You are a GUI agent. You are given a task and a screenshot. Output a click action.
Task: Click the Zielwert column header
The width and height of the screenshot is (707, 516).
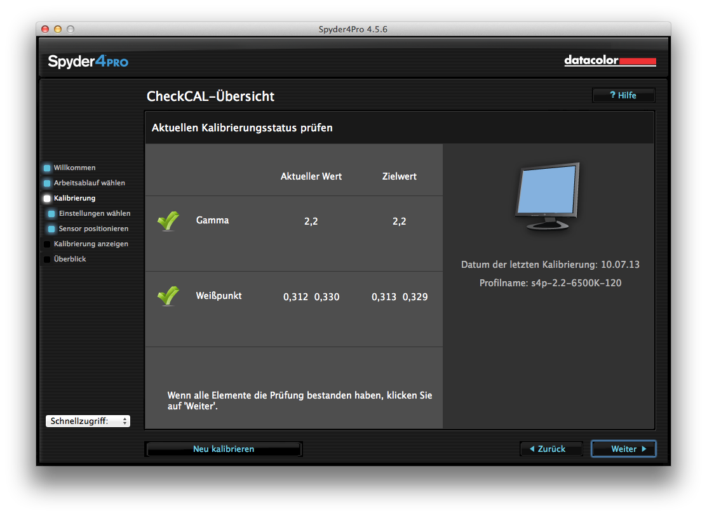point(400,176)
